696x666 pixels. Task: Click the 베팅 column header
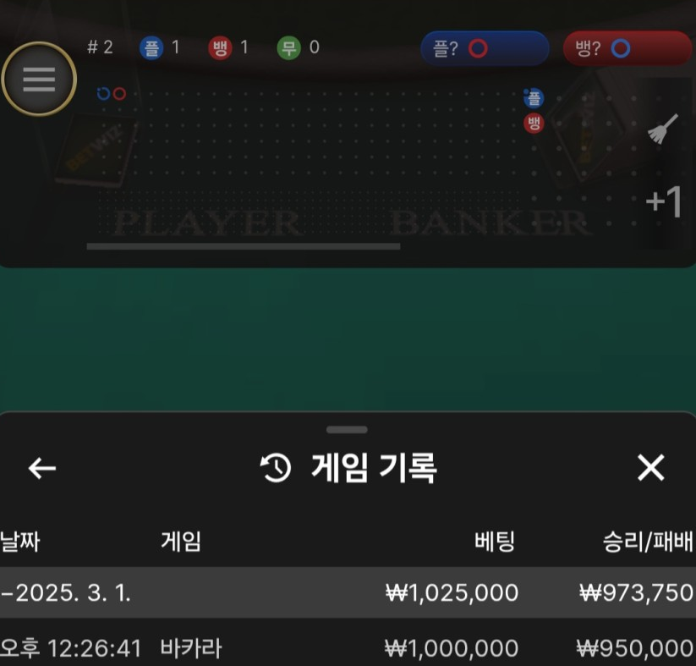[495, 542]
